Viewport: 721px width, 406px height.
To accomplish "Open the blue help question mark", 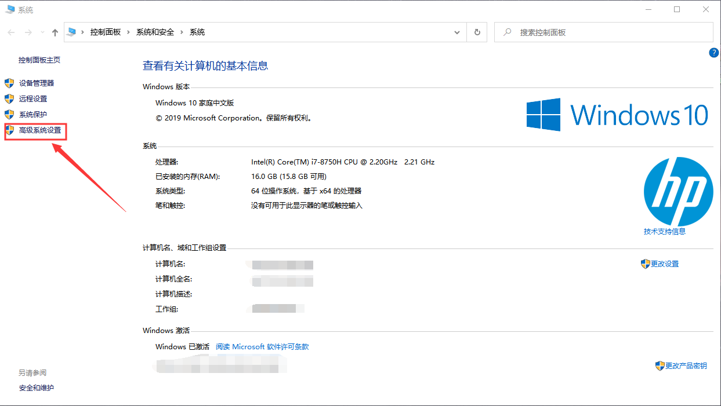I will coord(714,53).
